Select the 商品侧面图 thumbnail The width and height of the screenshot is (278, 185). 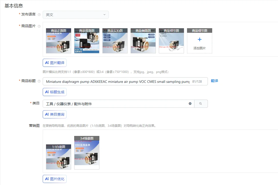(x=143, y=41)
